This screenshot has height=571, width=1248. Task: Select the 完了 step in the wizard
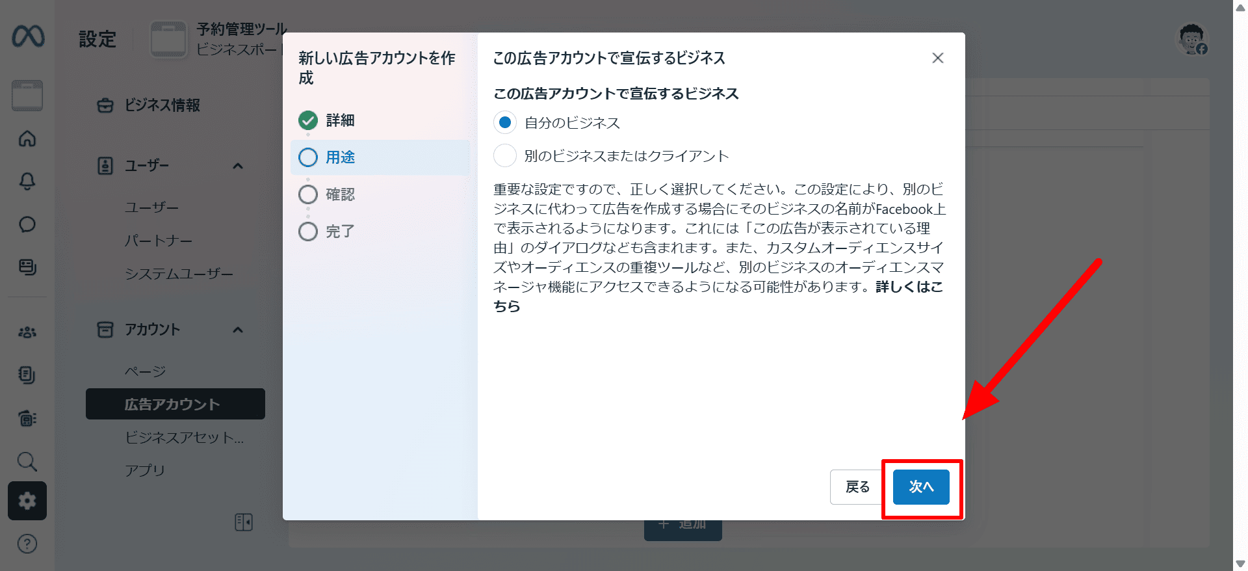click(327, 232)
